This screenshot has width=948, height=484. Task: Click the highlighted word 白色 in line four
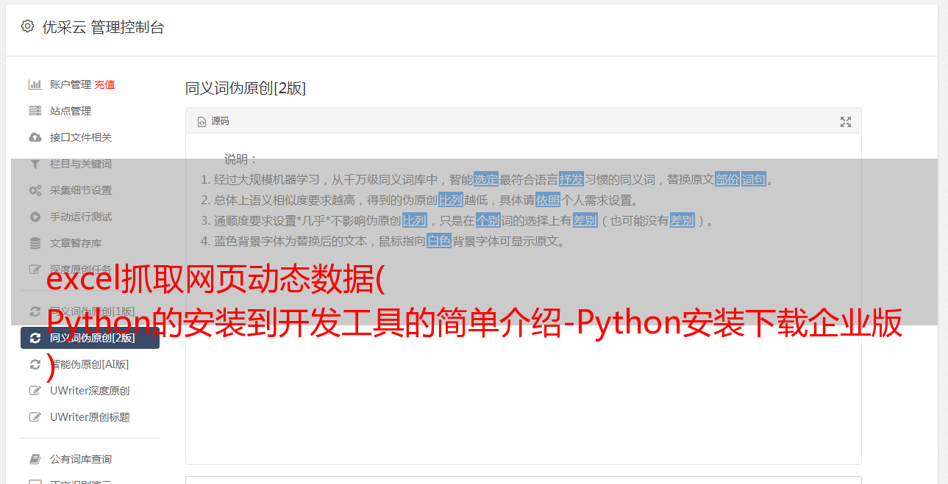439,241
